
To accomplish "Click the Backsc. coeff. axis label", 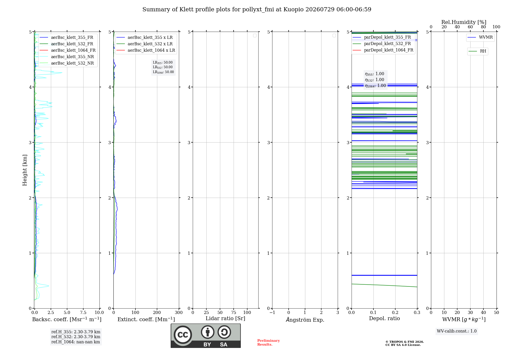I will pos(67,319).
